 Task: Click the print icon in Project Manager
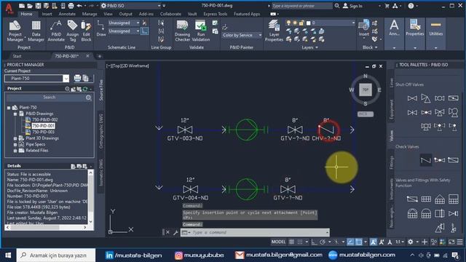77,78
